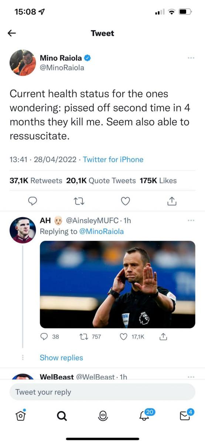This screenshot has width=205, height=444.
Task: Tap the retweet icon under main tweet
Action: coord(79,201)
